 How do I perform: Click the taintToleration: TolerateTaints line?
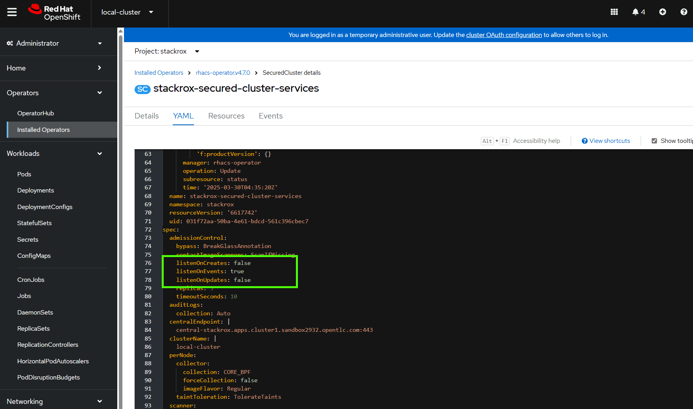tap(229, 397)
